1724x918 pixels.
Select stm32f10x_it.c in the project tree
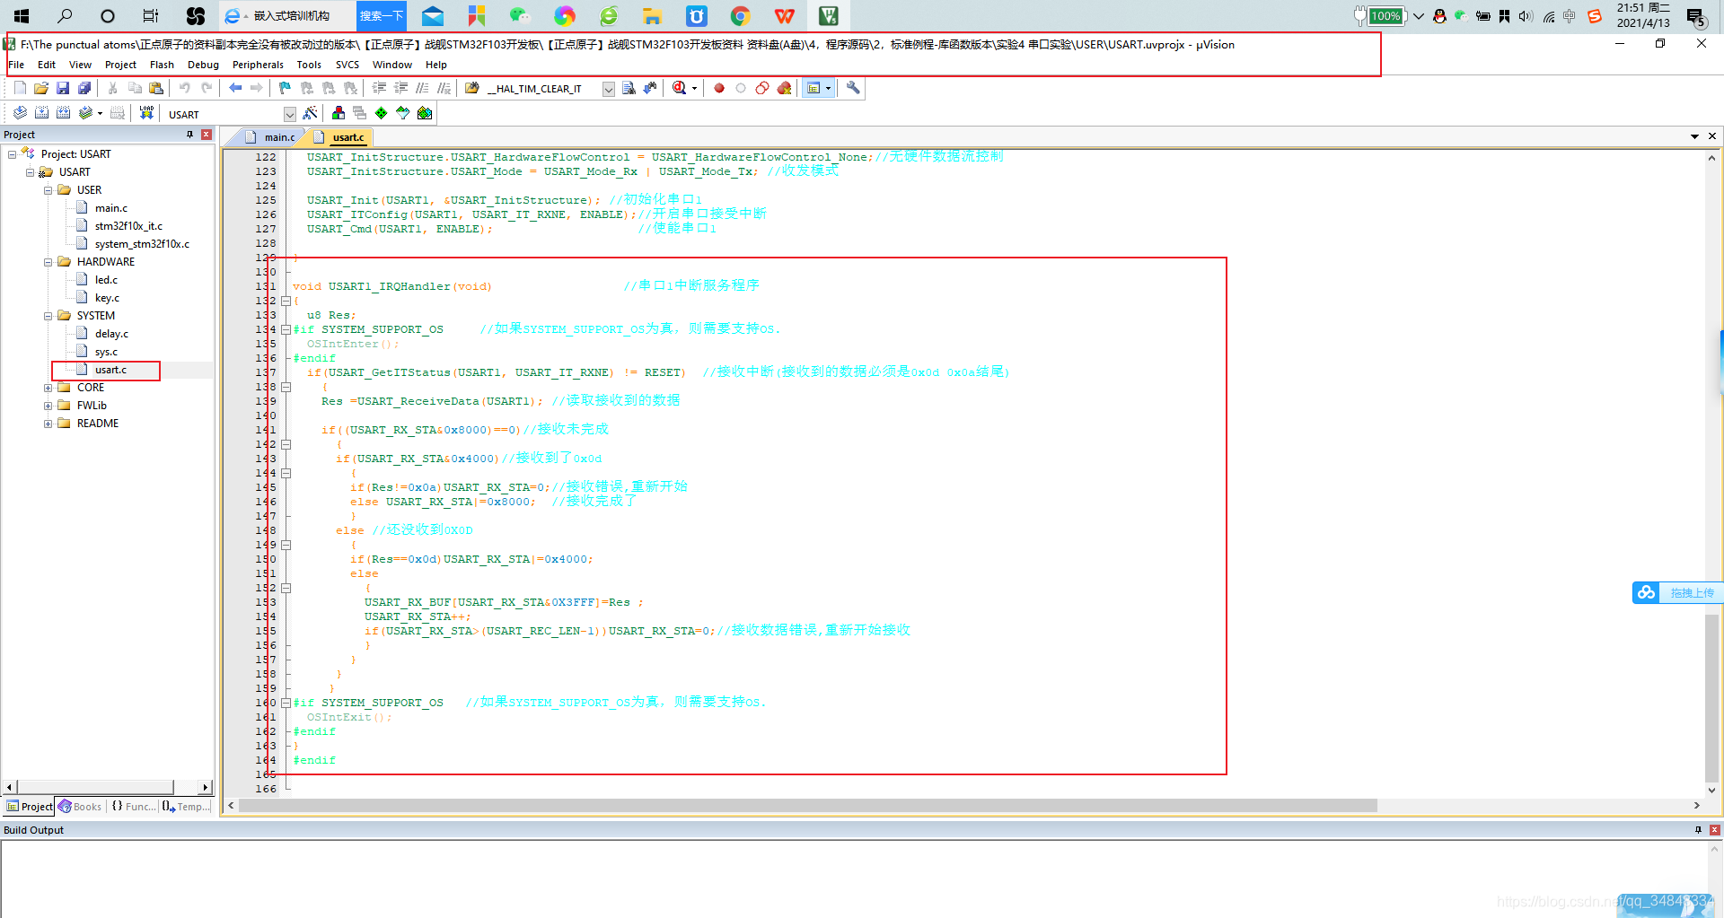(x=128, y=226)
